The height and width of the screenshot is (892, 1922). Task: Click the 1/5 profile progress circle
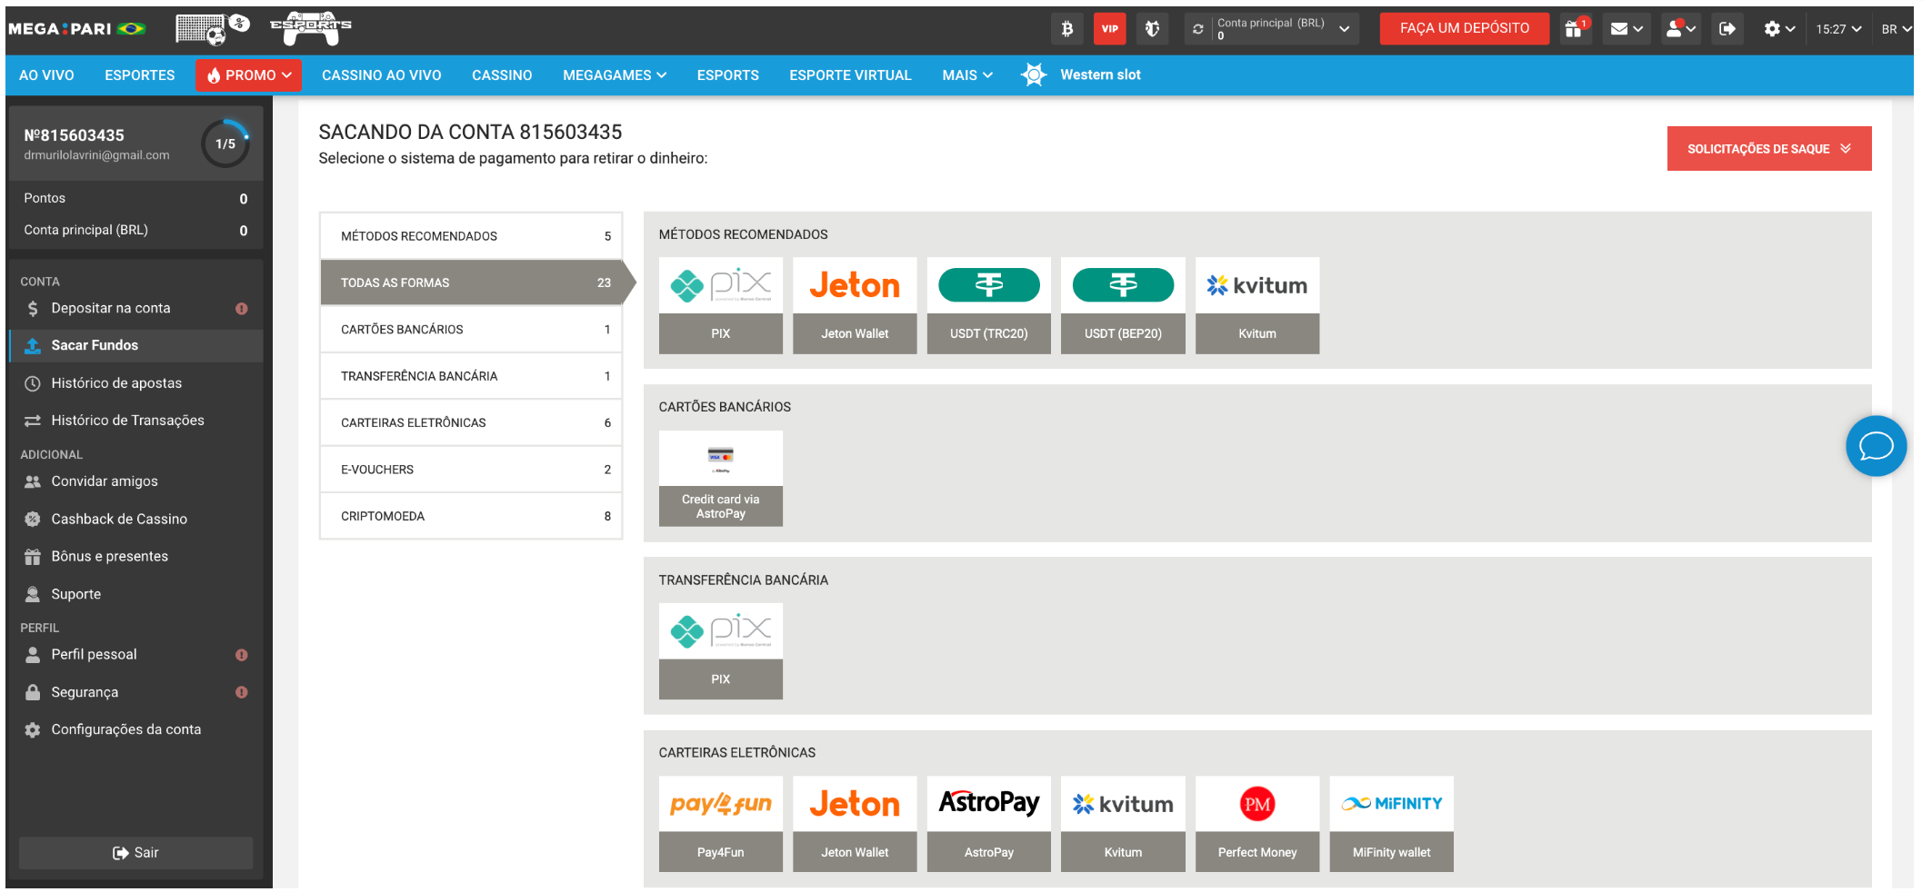(225, 144)
